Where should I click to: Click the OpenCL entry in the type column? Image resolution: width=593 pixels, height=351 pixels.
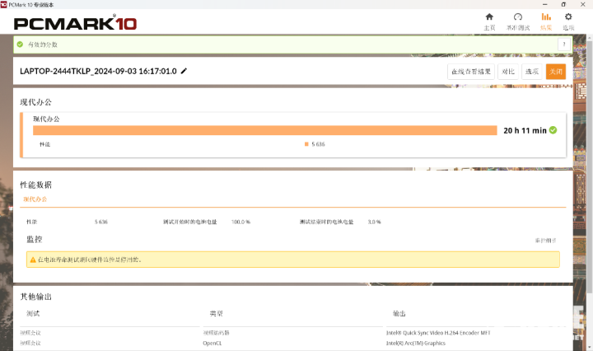pos(212,344)
